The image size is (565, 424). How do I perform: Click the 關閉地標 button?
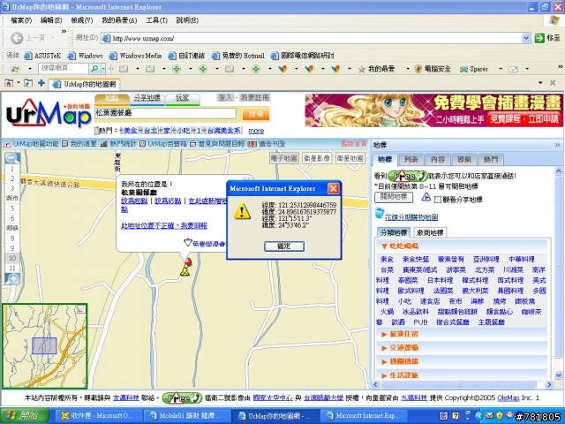(x=394, y=197)
